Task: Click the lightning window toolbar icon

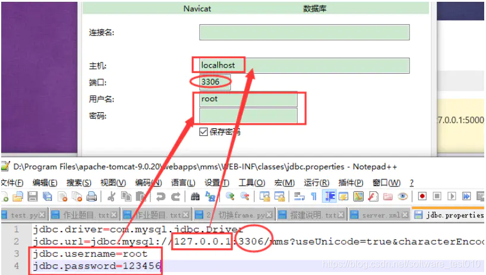Action: (343, 197)
